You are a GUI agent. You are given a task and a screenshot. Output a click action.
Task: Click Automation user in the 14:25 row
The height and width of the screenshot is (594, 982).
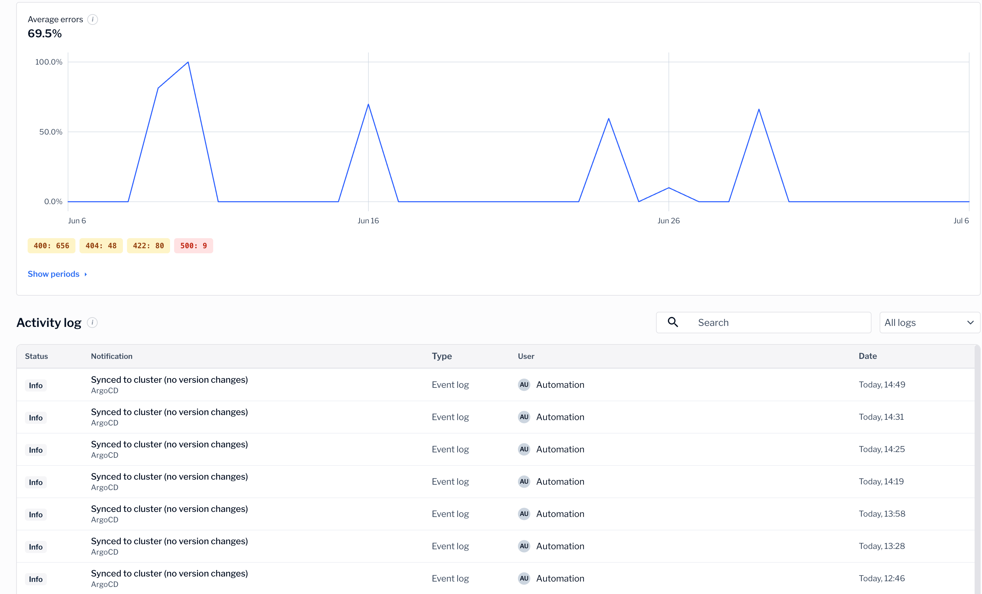click(x=560, y=449)
